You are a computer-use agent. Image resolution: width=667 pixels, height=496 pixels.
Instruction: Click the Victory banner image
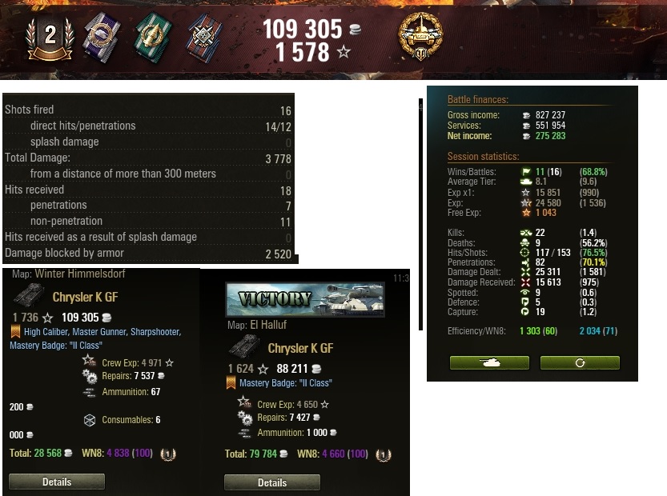(x=305, y=299)
